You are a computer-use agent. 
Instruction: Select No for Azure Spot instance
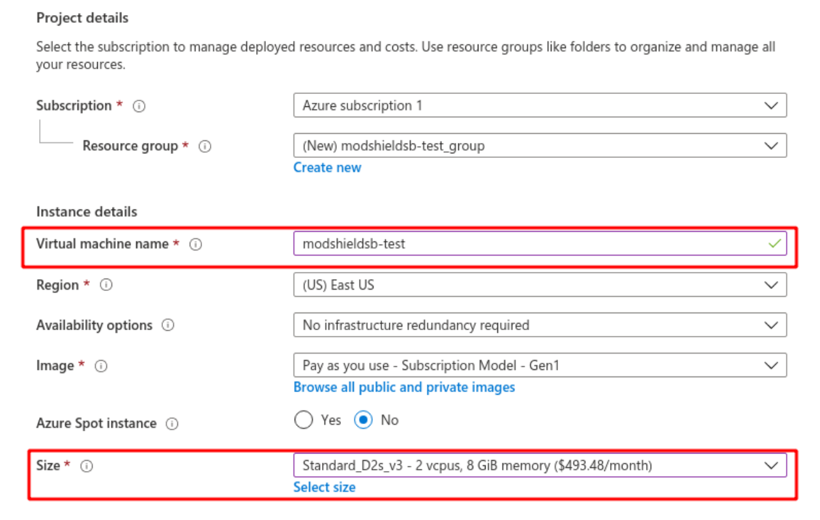(363, 420)
